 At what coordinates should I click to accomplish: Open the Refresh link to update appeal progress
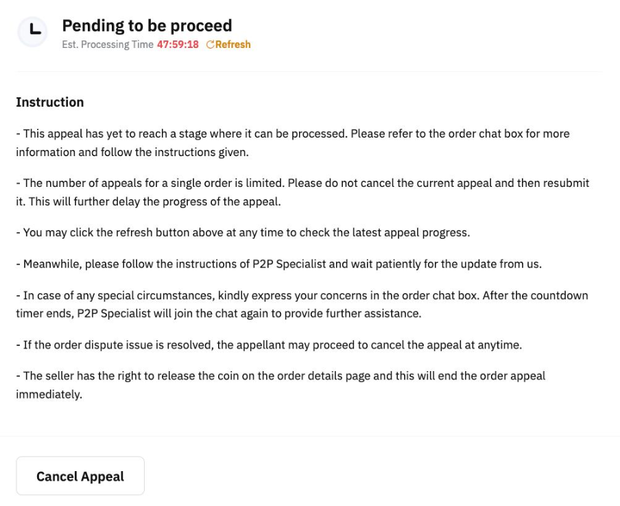[228, 45]
